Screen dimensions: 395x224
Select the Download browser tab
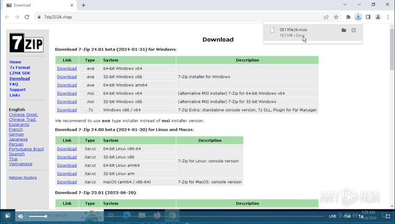tap(39, 5)
